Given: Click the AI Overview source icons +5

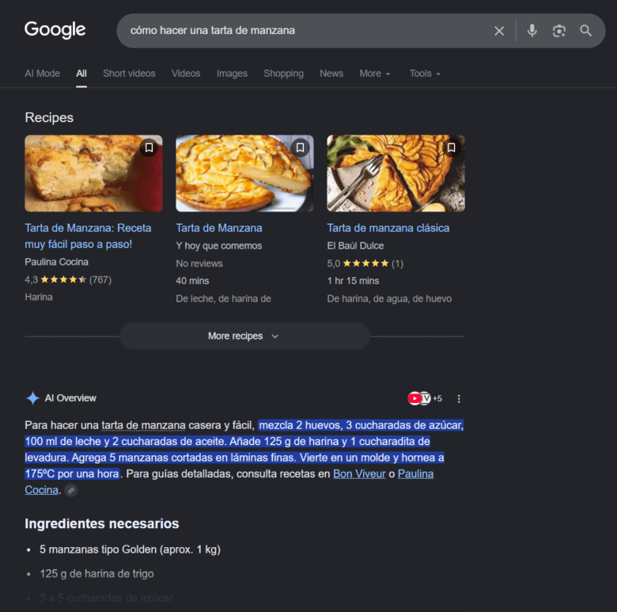Looking at the screenshot, I should click(425, 398).
